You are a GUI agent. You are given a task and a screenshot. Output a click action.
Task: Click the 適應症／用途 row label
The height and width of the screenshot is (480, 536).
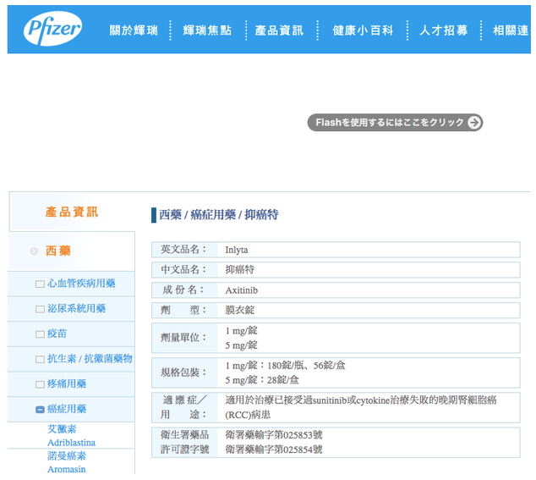(184, 407)
